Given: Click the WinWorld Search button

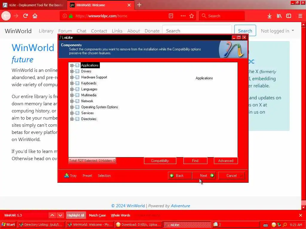Looking at the screenshot, I should [x=245, y=31].
